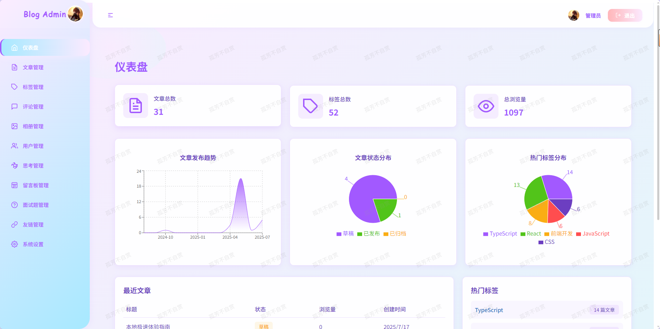Open 留言板管理 via its board icon
This screenshot has width=660, height=329.
(x=14, y=185)
